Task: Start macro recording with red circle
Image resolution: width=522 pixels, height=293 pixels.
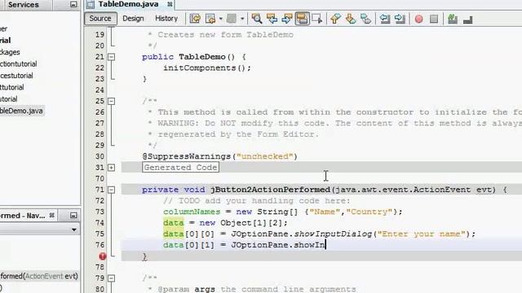Action: (x=418, y=19)
